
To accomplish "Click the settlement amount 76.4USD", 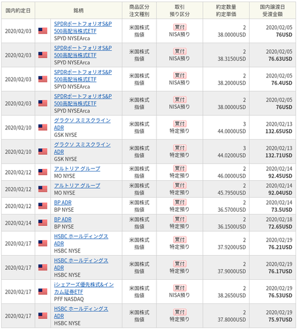I will pos(282,83).
